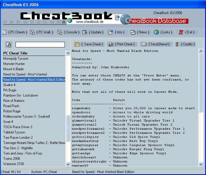This screenshot has height=175, width=206.
Task: Click the -[ Update ]- label
Action: 96,32
